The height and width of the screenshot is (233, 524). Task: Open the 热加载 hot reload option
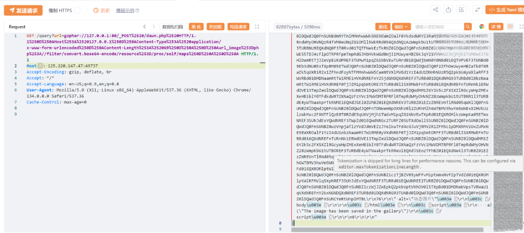point(215,27)
